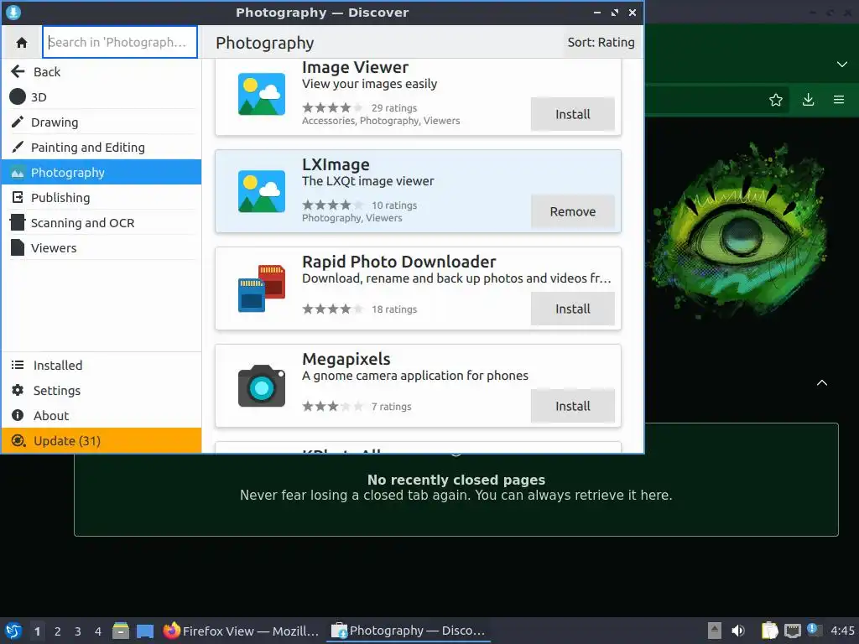Click the About info icon
The height and width of the screenshot is (644, 859).
tap(18, 415)
